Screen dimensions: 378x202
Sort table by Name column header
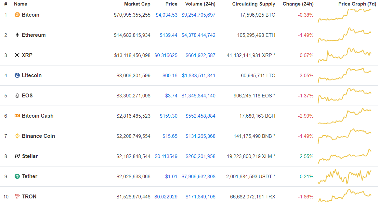pos(20,4)
